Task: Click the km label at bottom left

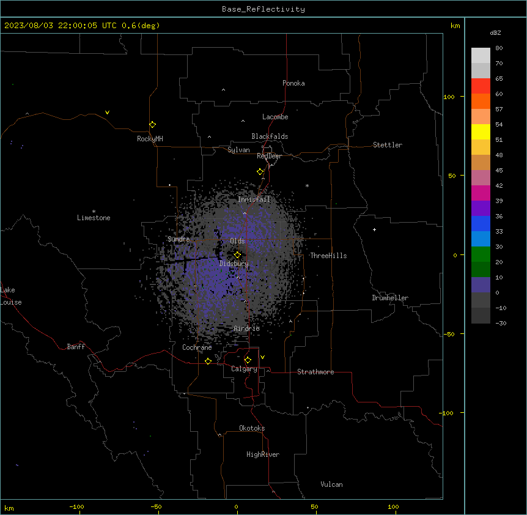Action: click(x=9, y=508)
